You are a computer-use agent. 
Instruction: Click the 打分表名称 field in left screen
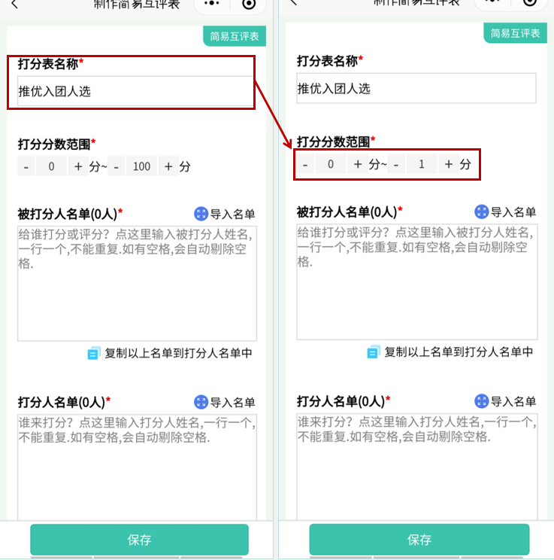(x=135, y=91)
